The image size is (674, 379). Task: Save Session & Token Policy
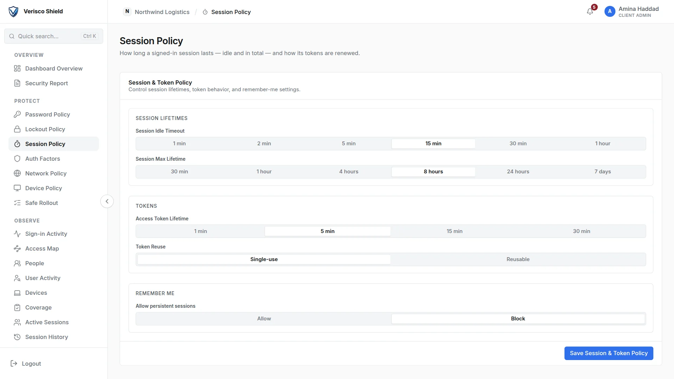coord(609,353)
